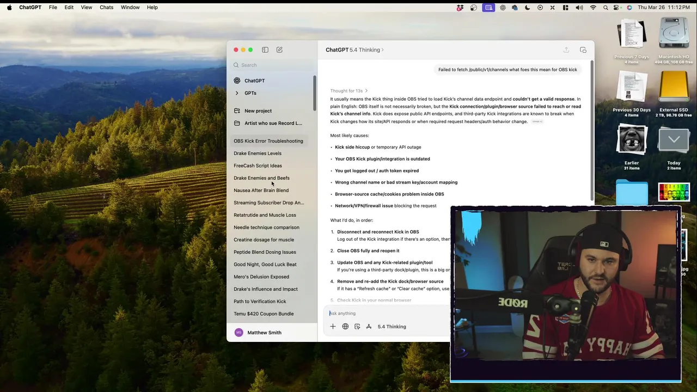Open the File menu
697x392 pixels.
pos(53,8)
